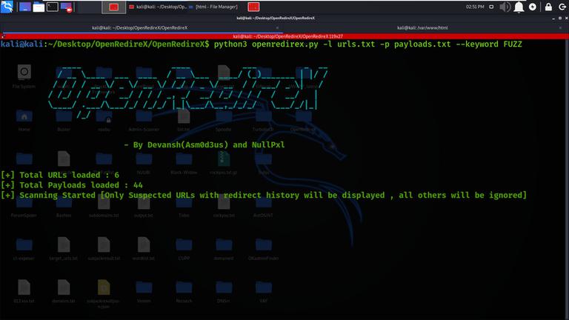Image resolution: width=569 pixels, height=320 pixels.
Task: Select the ~/Desktop/OpenRedireX/OpenRedireX terminal tab
Action: [x=140, y=27]
